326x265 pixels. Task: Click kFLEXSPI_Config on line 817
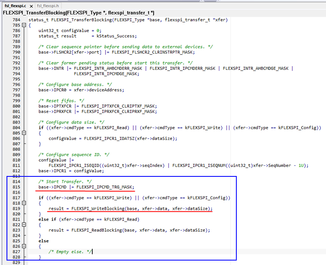click(x=206, y=198)
